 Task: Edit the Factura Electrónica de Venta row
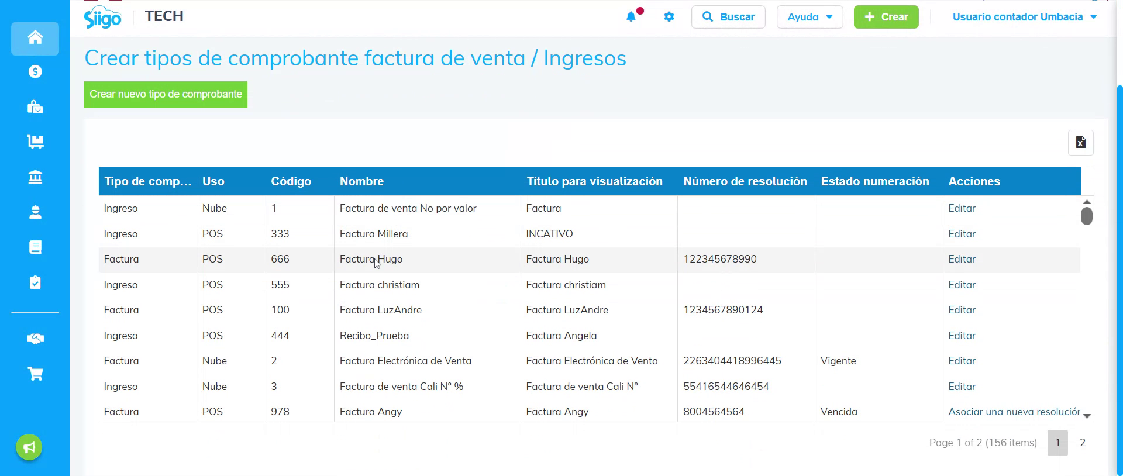pos(962,361)
